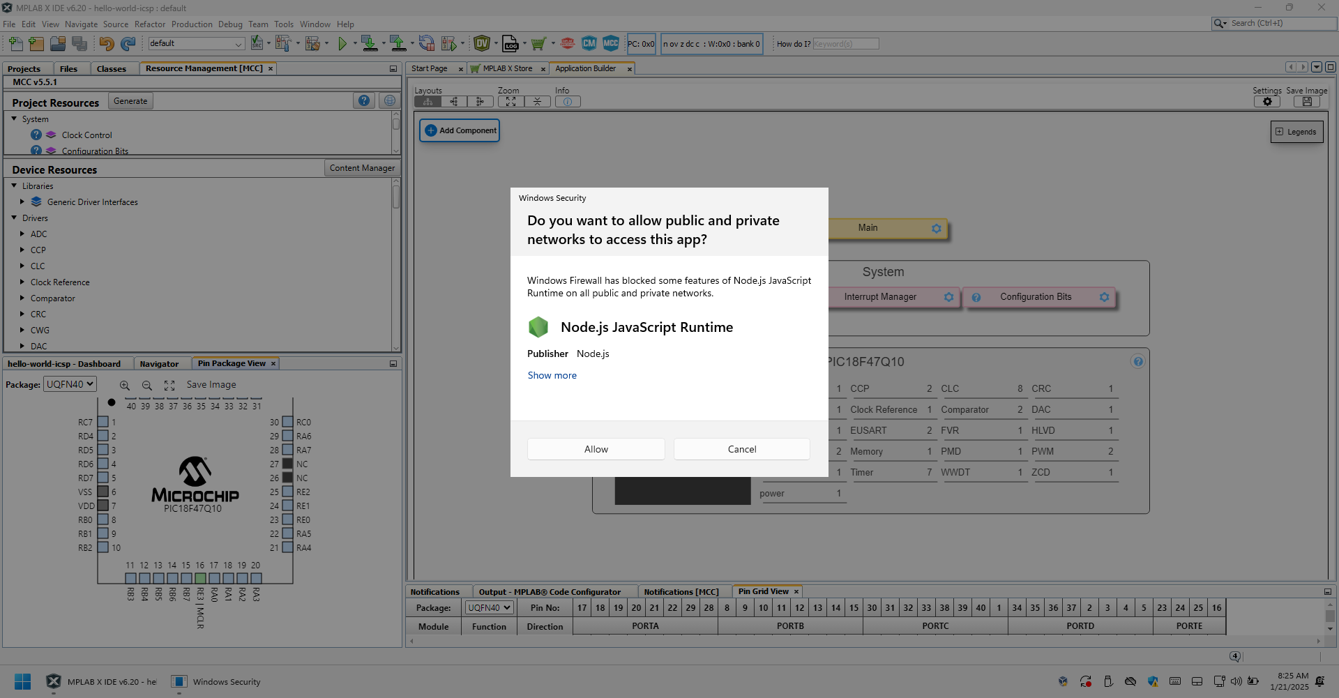1339x698 pixels.
Task: Select the first layout toggle under Layouts
Action: 428,102
